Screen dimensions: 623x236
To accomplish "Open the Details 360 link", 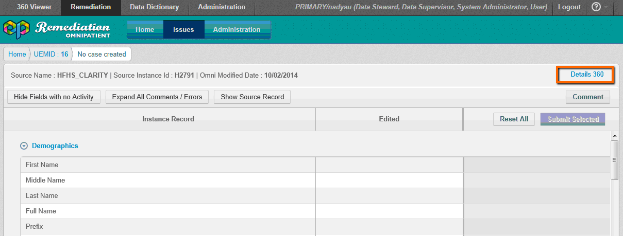I will click(586, 75).
